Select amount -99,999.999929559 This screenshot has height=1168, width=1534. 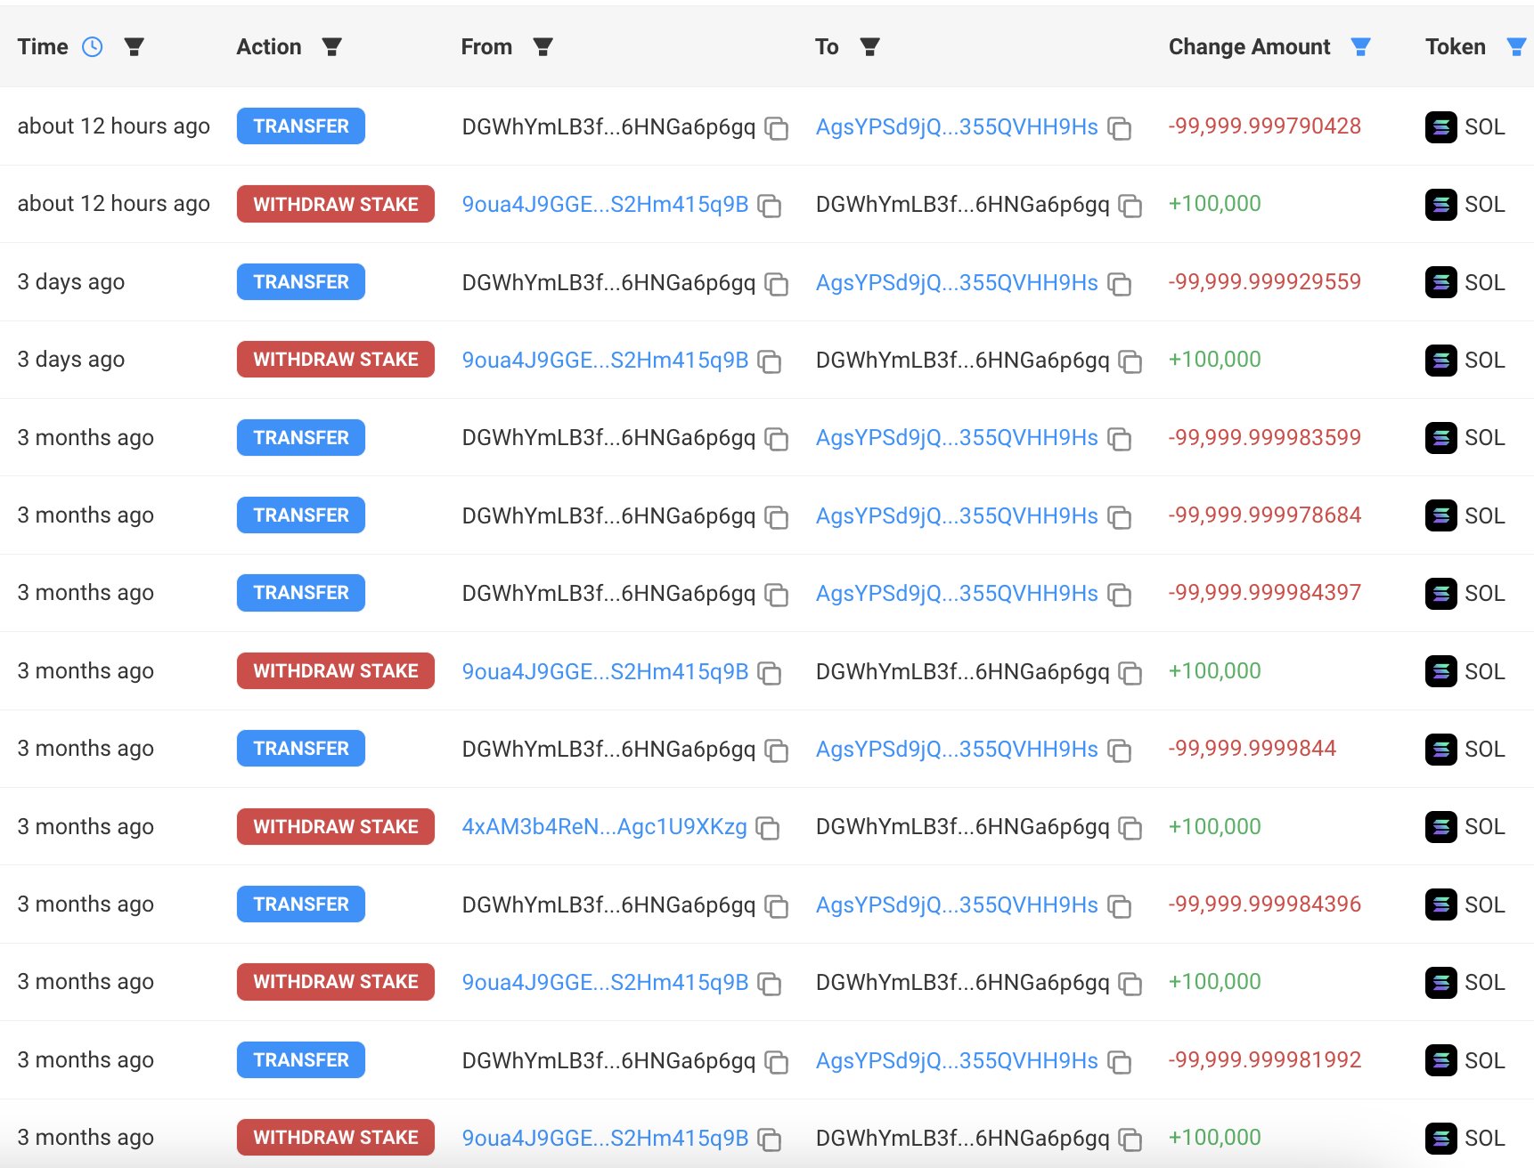[x=1265, y=282]
